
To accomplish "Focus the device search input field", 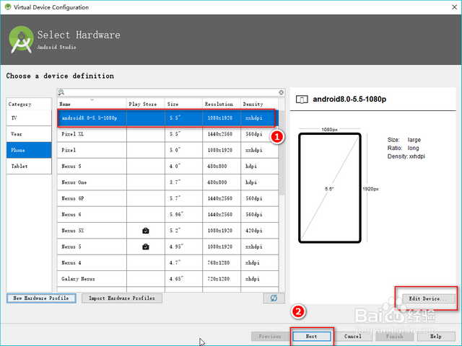I will tap(171, 92).
